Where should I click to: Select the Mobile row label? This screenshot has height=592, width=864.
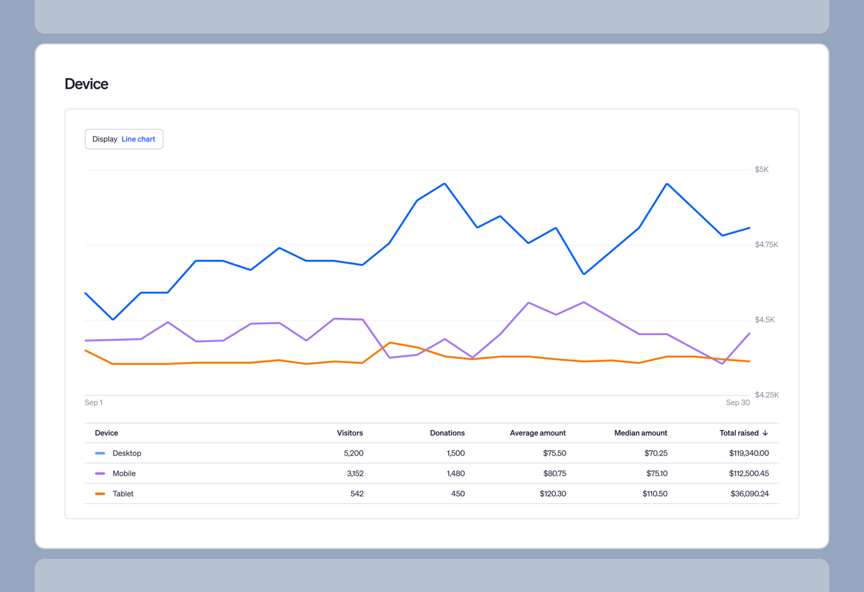click(x=124, y=474)
